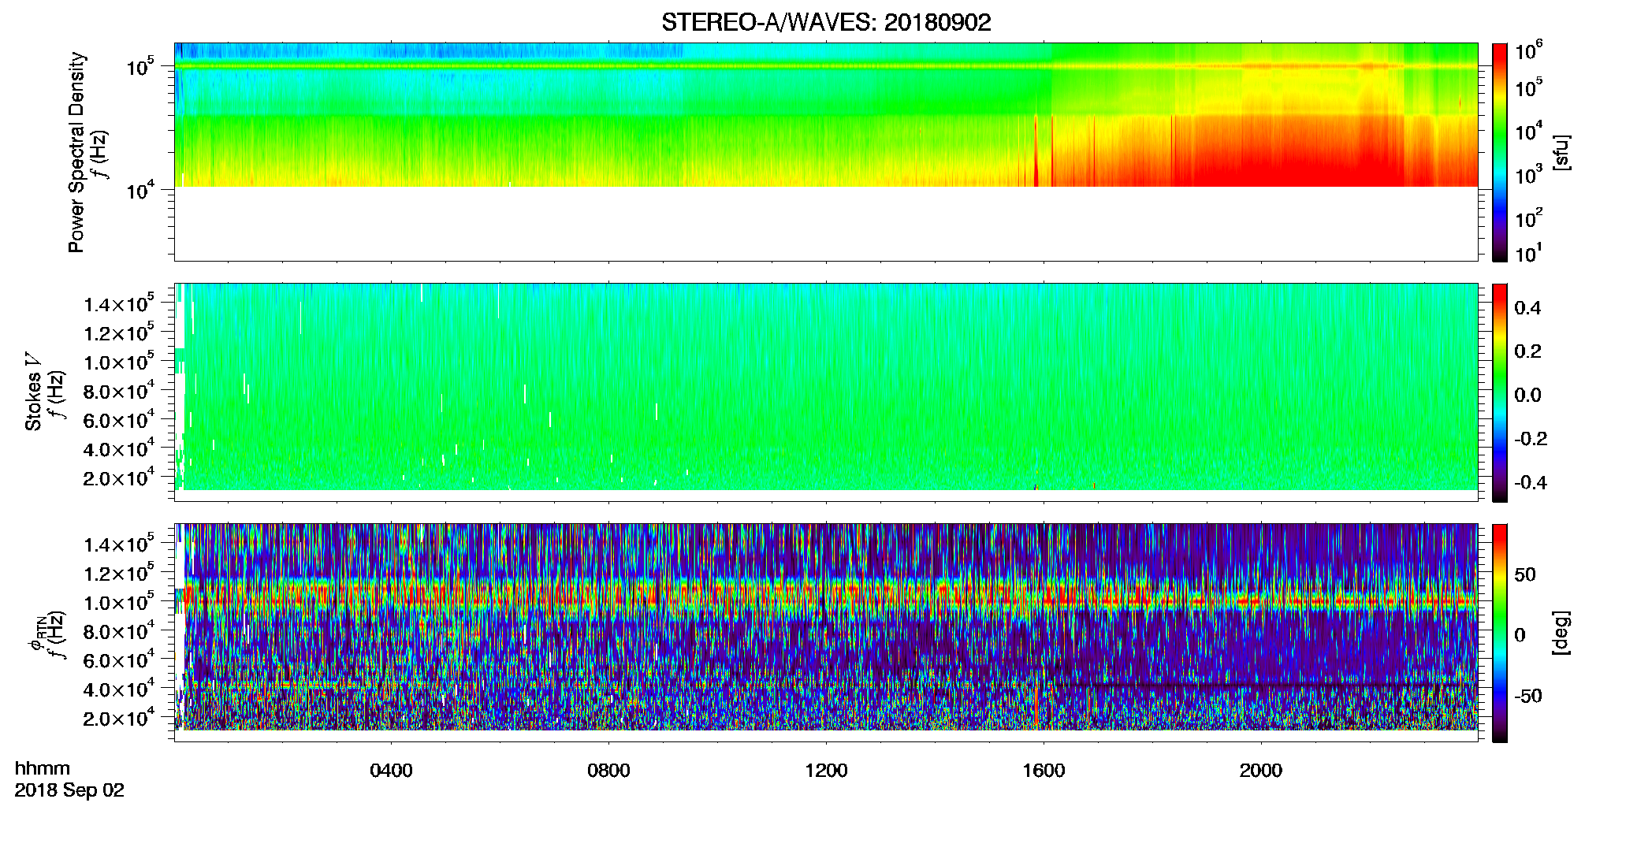This screenshot has width=1652, height=851.
Task: Click the 1.0×10^5 label on phi panel
Action: click(119, 602)
